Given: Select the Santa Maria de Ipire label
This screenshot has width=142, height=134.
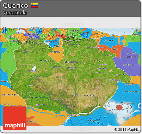Looking at the screenshot, I should click(x=114, y=80).
